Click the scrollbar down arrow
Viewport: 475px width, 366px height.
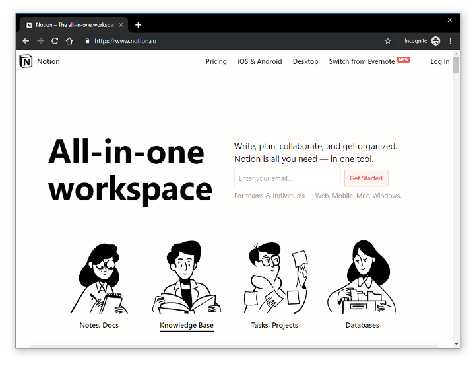pyautogui.click(x=457, y=344)
